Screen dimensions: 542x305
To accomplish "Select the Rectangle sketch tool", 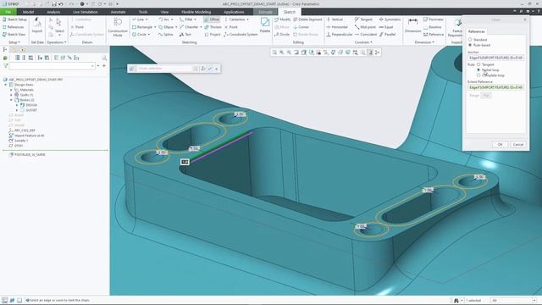I will (142, 27).
